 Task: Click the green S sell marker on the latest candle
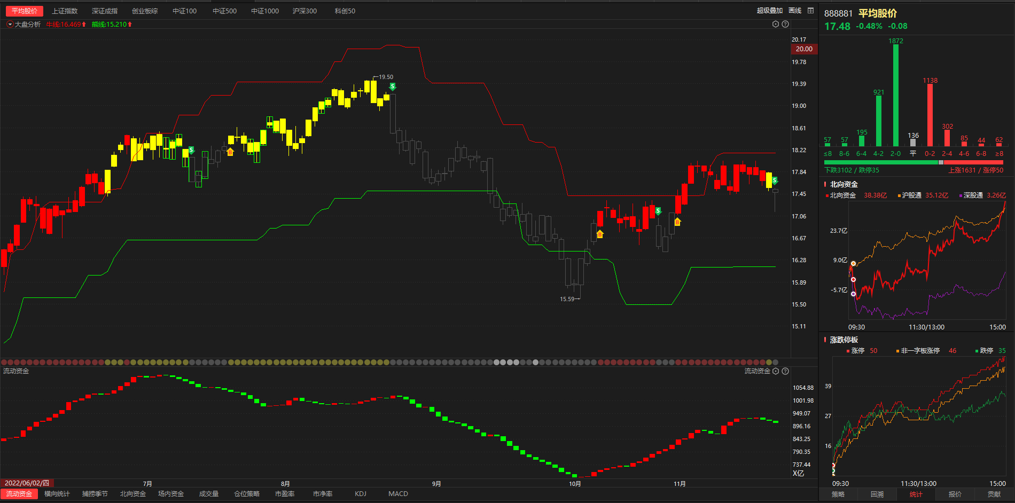pos(775,181)
